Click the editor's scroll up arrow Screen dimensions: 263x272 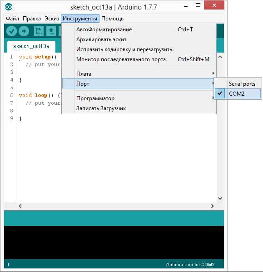[220, 57]
